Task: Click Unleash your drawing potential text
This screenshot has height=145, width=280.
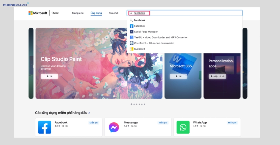Action: click(53, 67)
